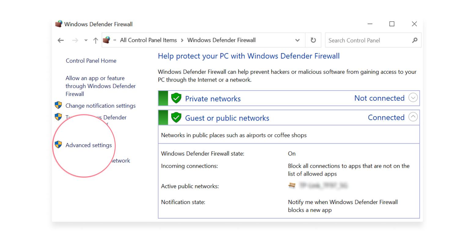Click 'Help protect your PC' heading
The height and width of the screenshot is (244, 458).
click(x=249, y=56)
